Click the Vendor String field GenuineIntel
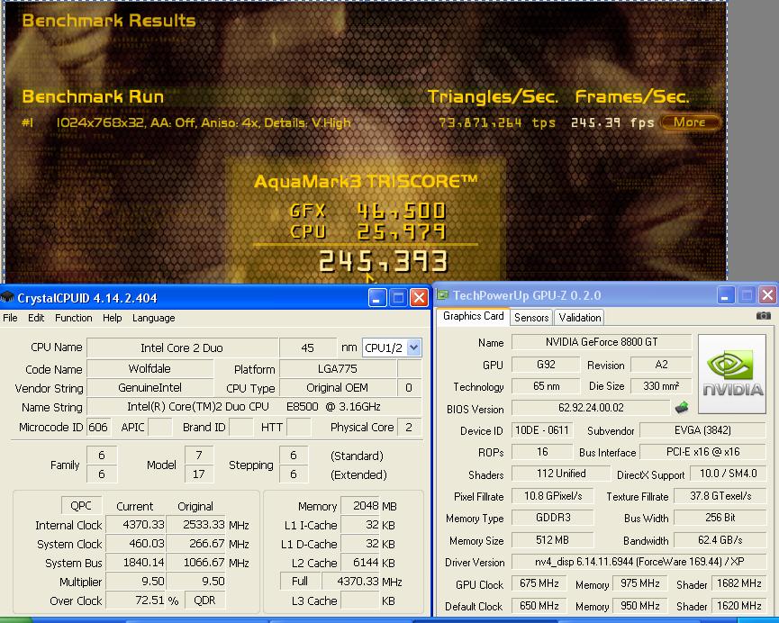 point(150,387)
